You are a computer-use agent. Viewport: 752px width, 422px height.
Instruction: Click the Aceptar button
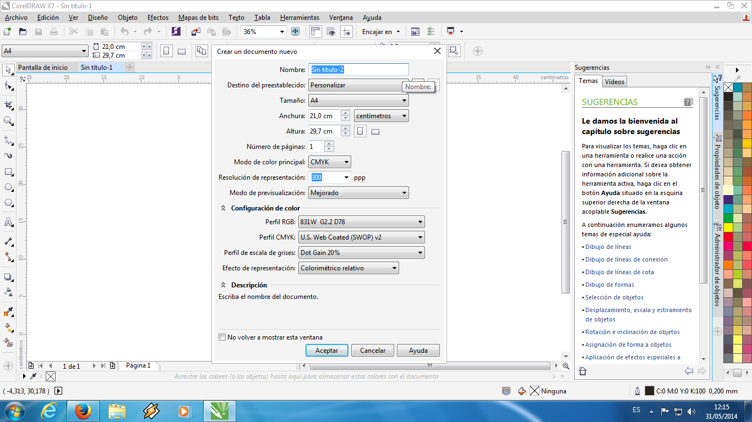(326, 350)
